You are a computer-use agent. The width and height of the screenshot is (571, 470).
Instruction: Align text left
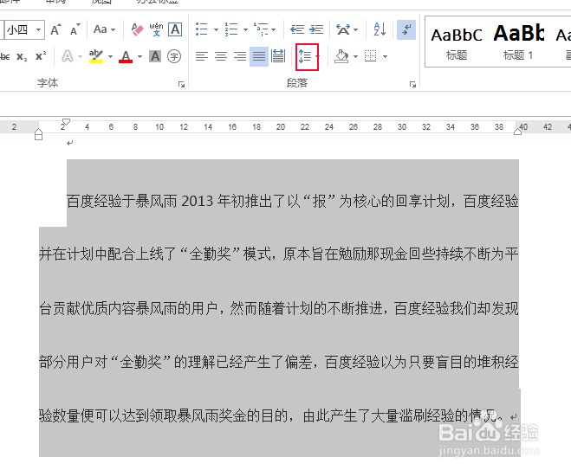[202, 56]
